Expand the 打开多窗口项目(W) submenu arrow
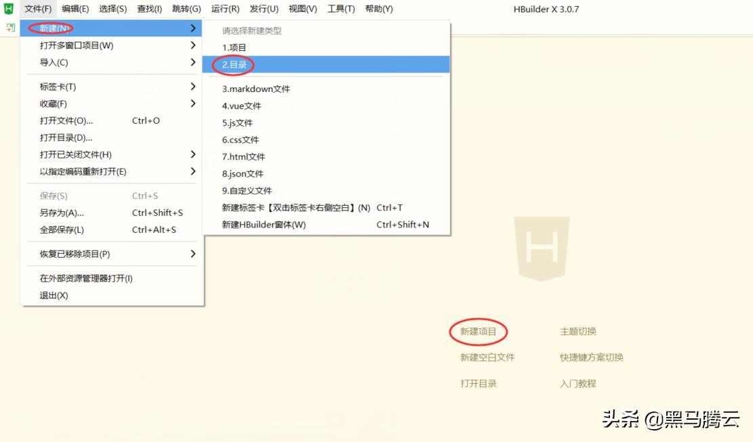Screen dimensions: 753x442 pyautogui.click(x=193, y=45)
